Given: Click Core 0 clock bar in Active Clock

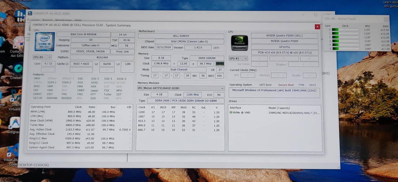Looking at the screenshot, I should pyautogui.click(x=345, y=29).
